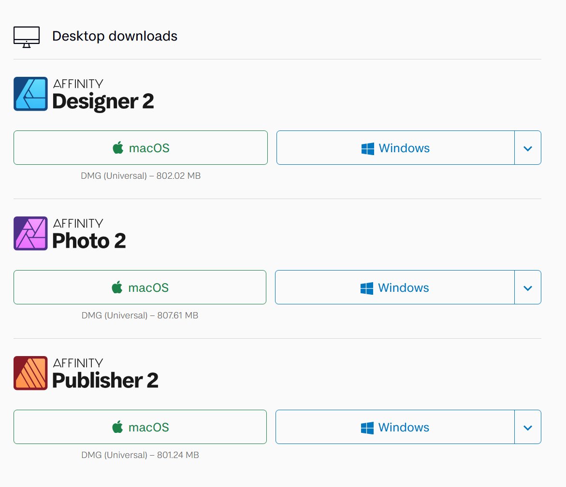
Task: Click the Affinity Publisher 2 app icon
Action: [x=30, y=373]
